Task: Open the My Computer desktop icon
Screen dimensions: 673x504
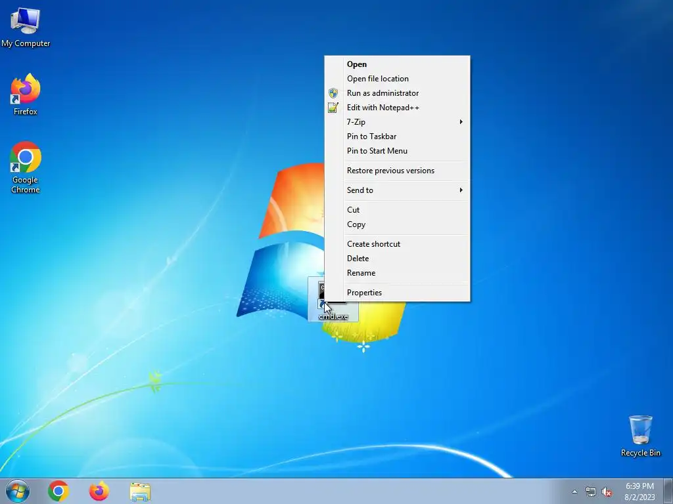Action: pos(26,27)
